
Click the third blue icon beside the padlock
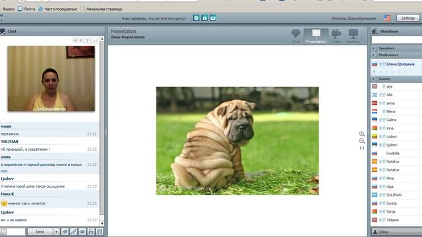213,18
